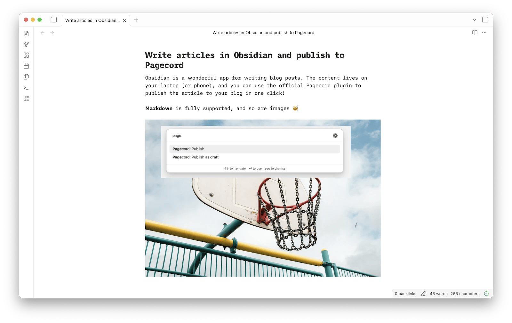The height and width of the screenshot is (323, 512).
Task: Click the macOS green fullscreen window button
Action: (x=40, y=20)
